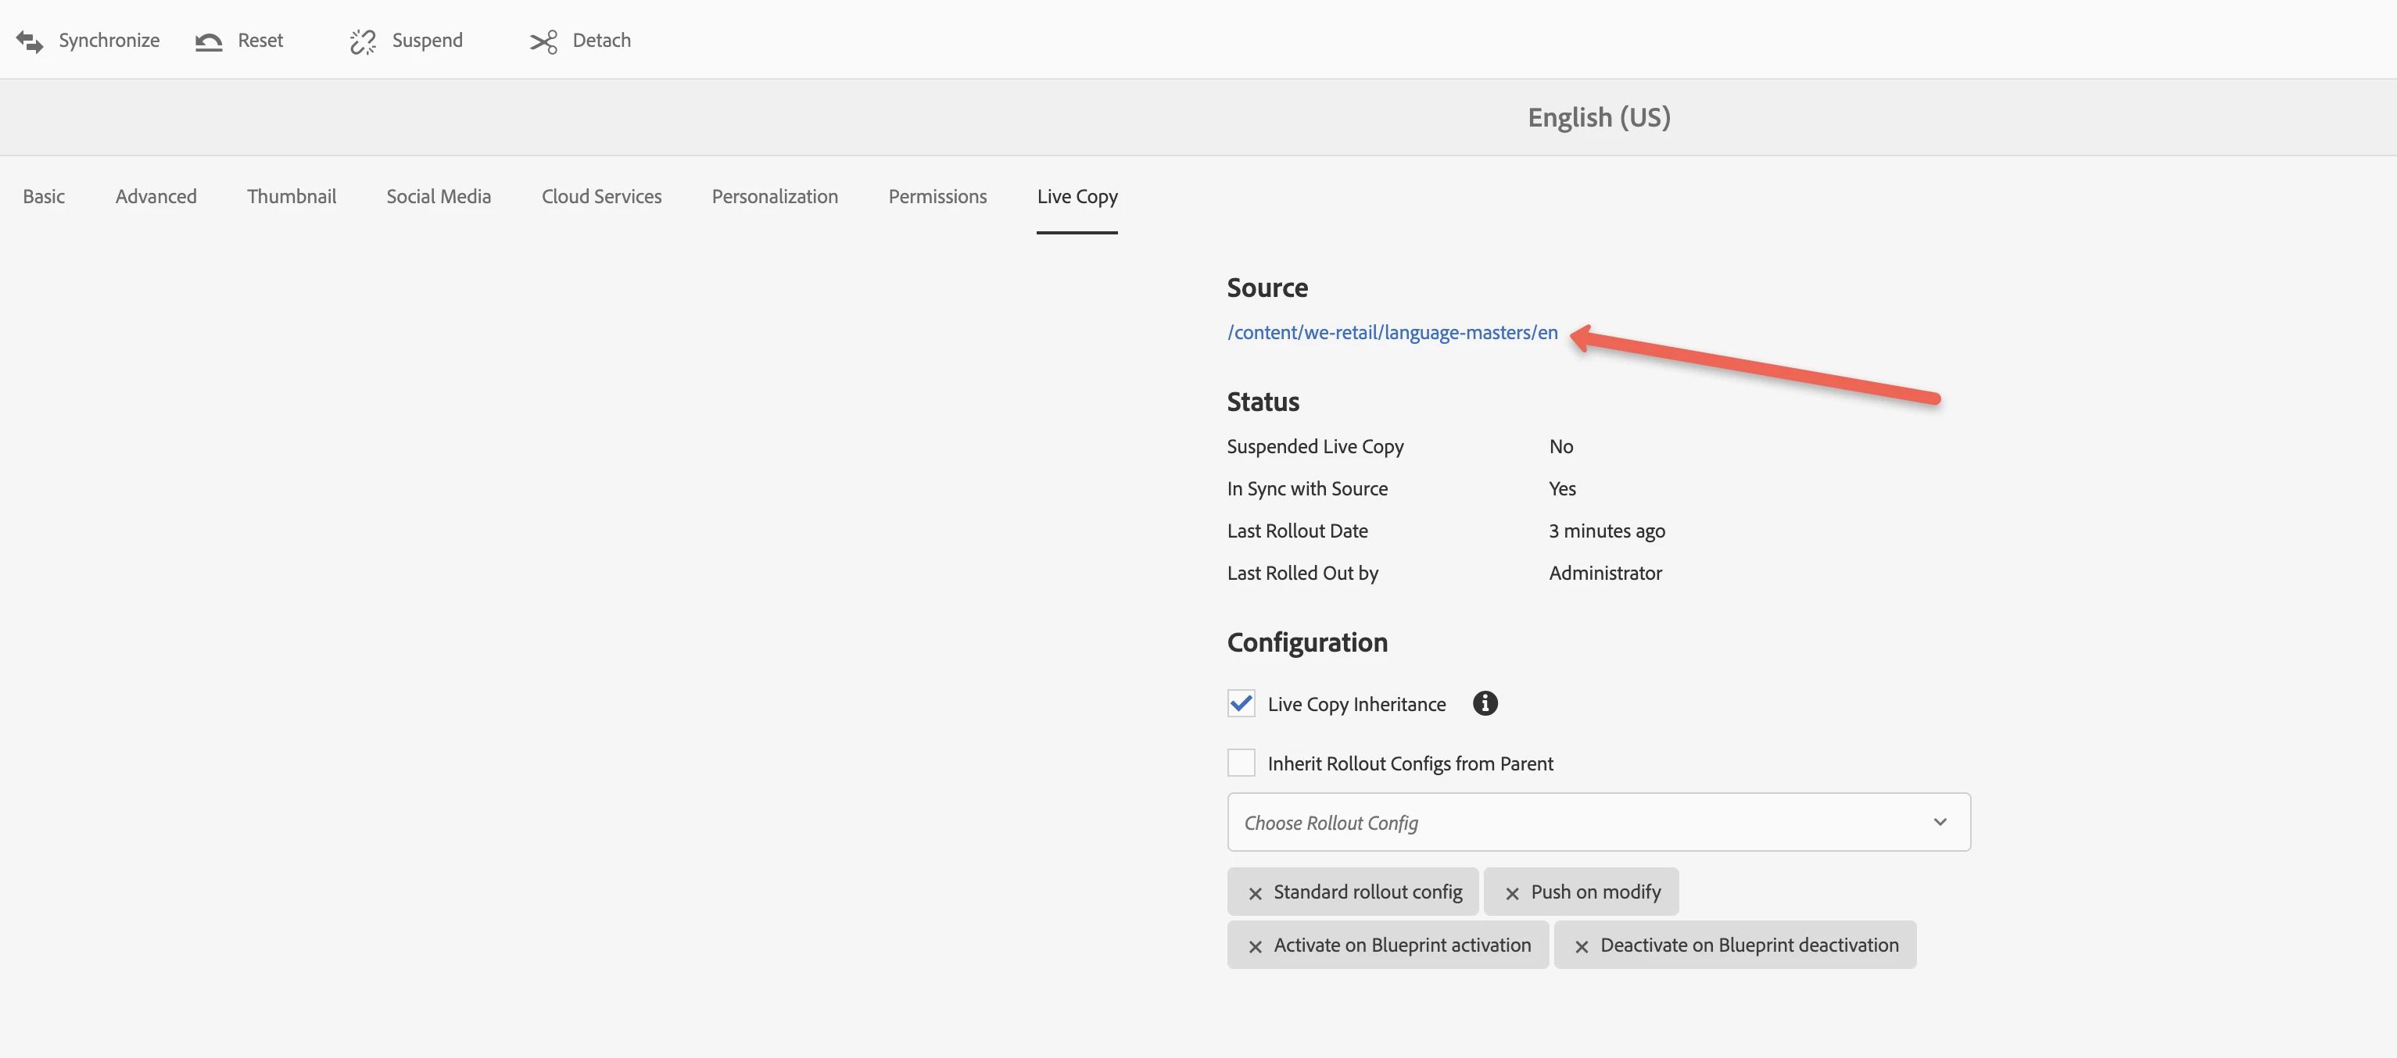Remove the Standard rollout config tag
The height and width of the screenshot is (1058, 2397).
(1256, 893)
